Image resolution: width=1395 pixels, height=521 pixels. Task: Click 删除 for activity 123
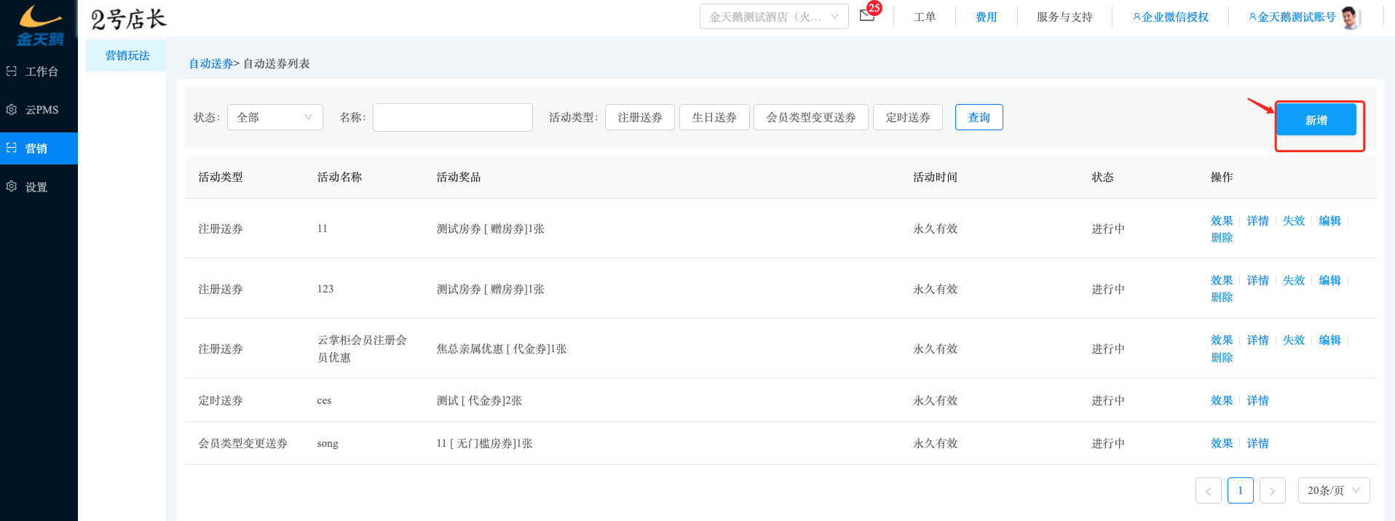pyautogui.click(x=1221, y=297)
